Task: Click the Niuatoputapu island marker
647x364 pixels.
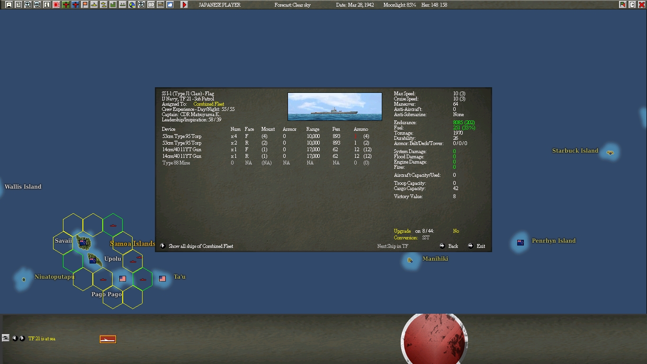Action: point(24,280)
